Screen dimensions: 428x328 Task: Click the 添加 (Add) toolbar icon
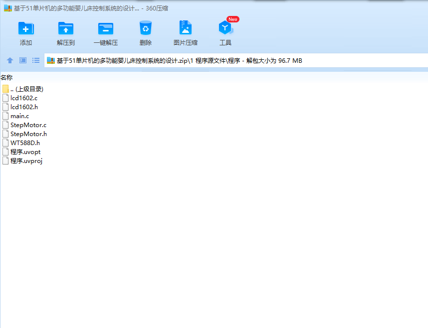click(26, 28)
